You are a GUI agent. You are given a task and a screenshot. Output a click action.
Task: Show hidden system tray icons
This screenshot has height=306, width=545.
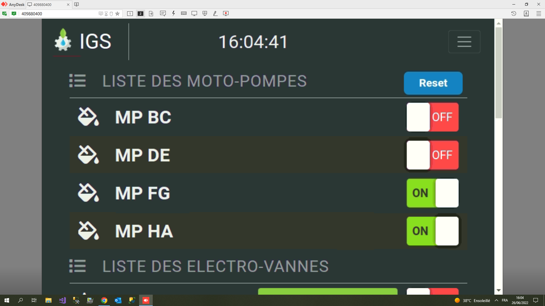496,300
